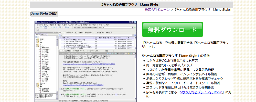Open the 5ちゃんねるプレミアム Ronin link

(201, 92)
